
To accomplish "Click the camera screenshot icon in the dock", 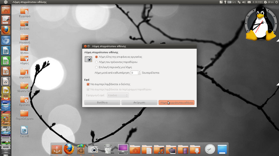I will coord(93,149).
